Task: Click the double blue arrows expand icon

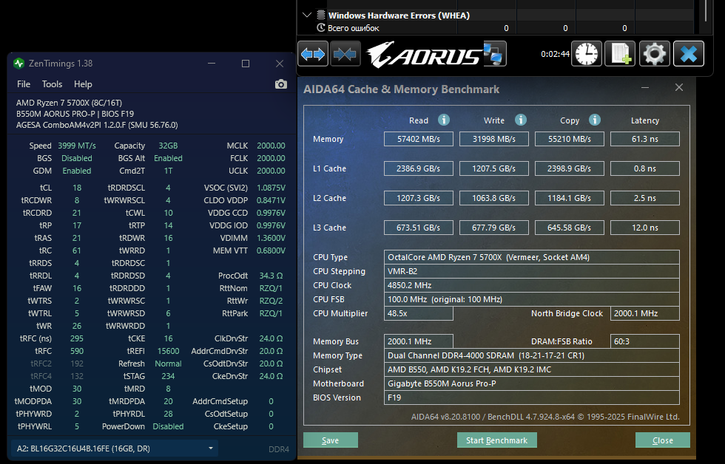Action: coord(313,53)
